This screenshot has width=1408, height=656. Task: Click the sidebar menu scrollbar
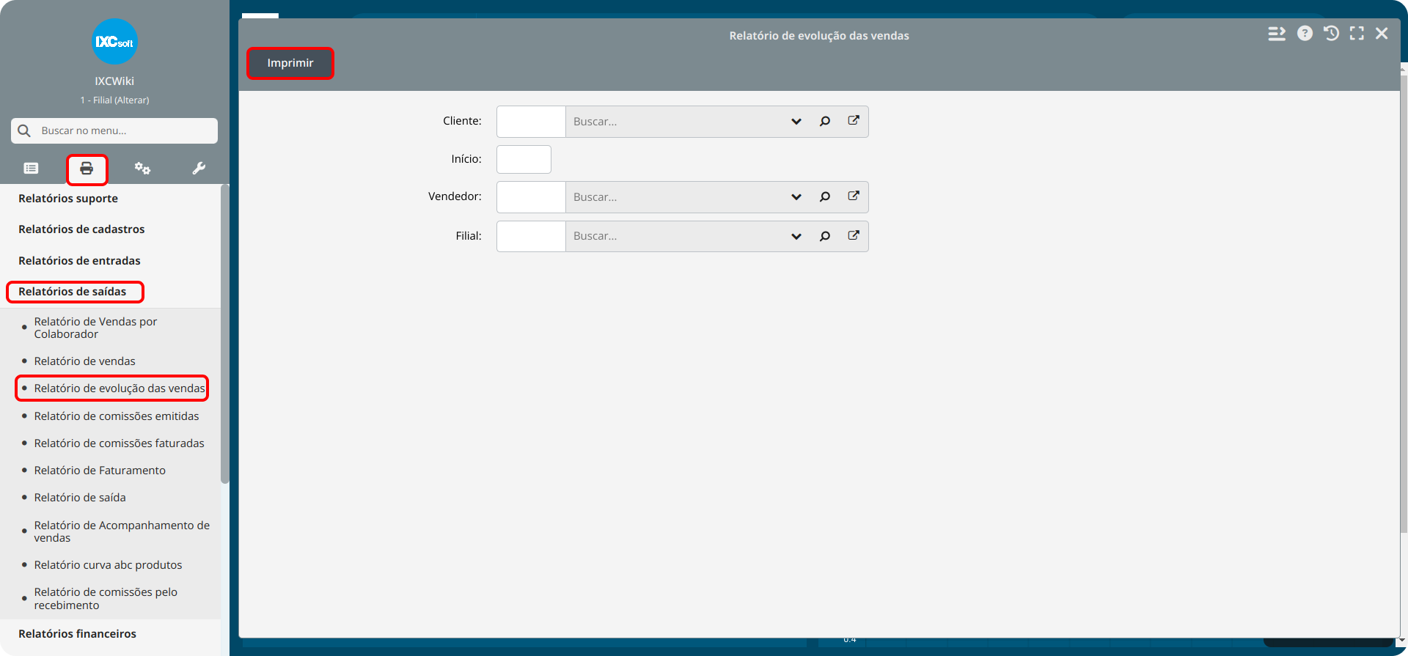(x=224, y=333)
